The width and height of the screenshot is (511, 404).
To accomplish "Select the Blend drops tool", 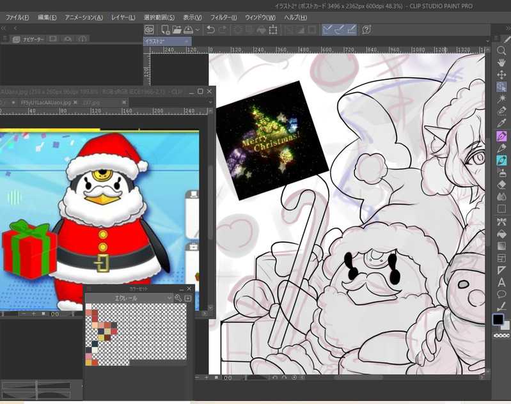I will 501,196.
